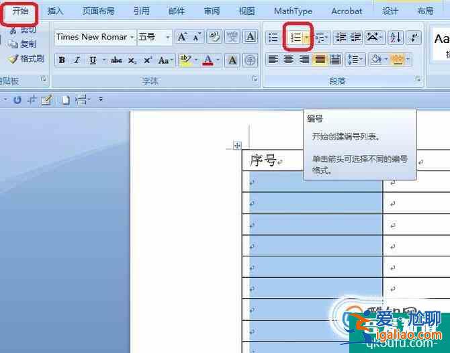
Task: Click the table borders icon
Action: click(x=398, y=60)
